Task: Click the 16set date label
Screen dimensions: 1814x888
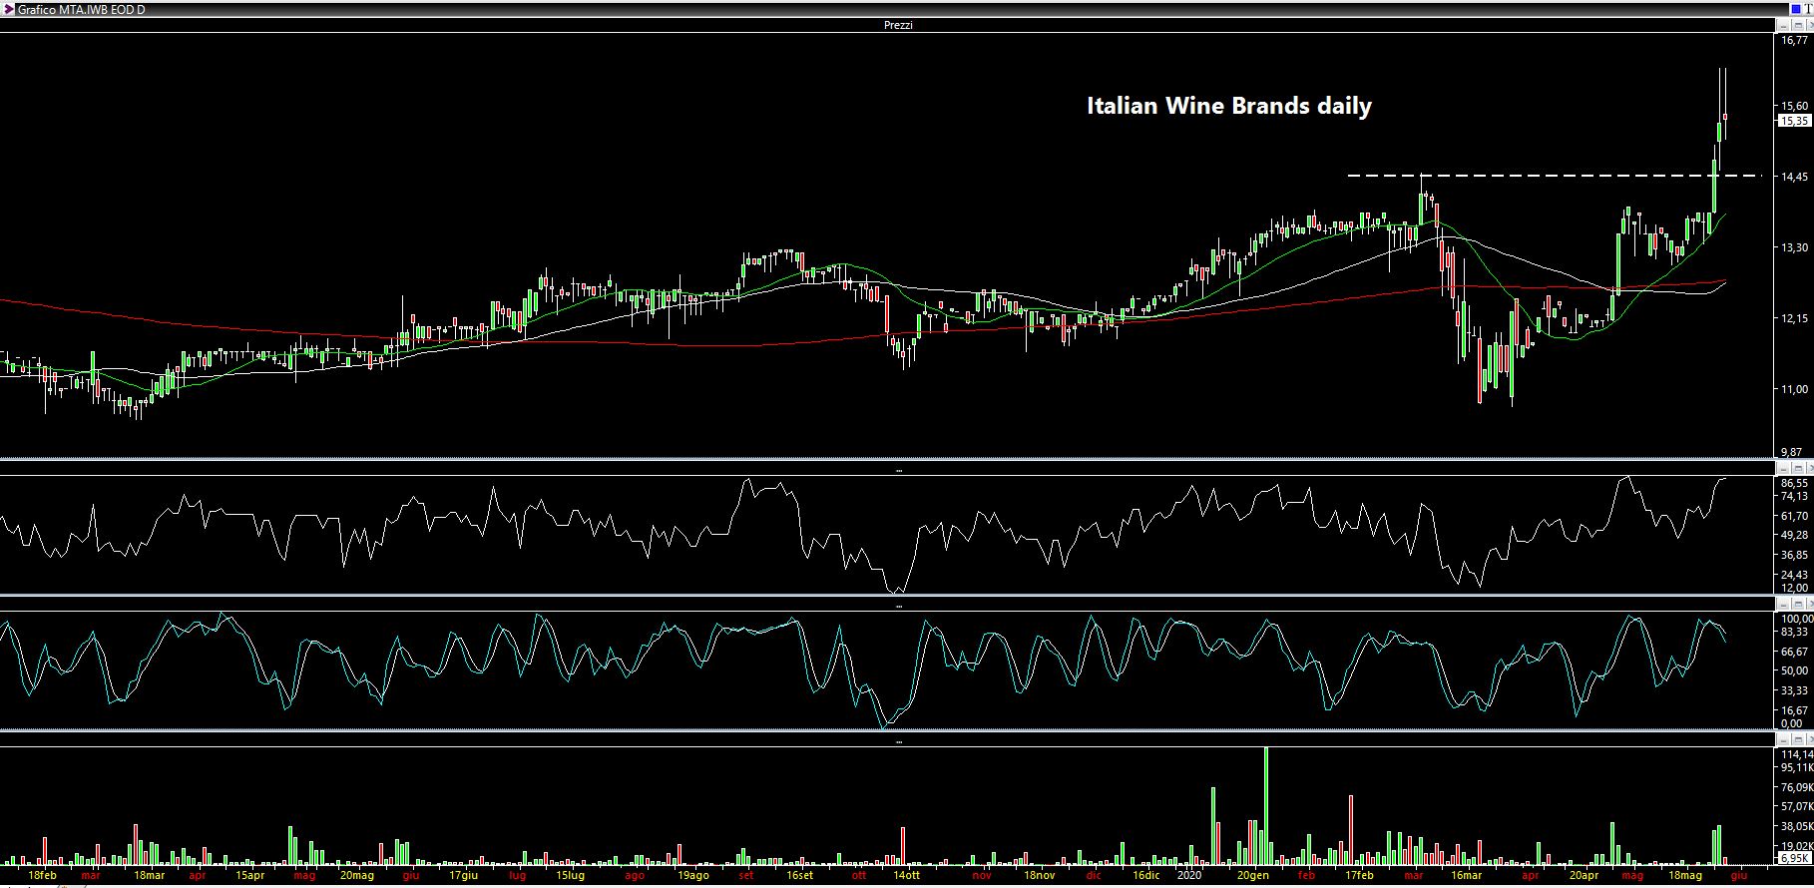Action: click(x=799, y=876)
